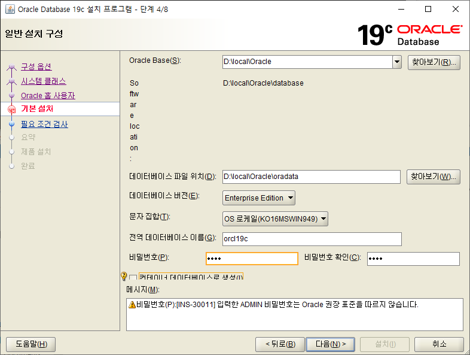Click the 문자 집합(T) label
470x355 pixels.
coord(149,217)
